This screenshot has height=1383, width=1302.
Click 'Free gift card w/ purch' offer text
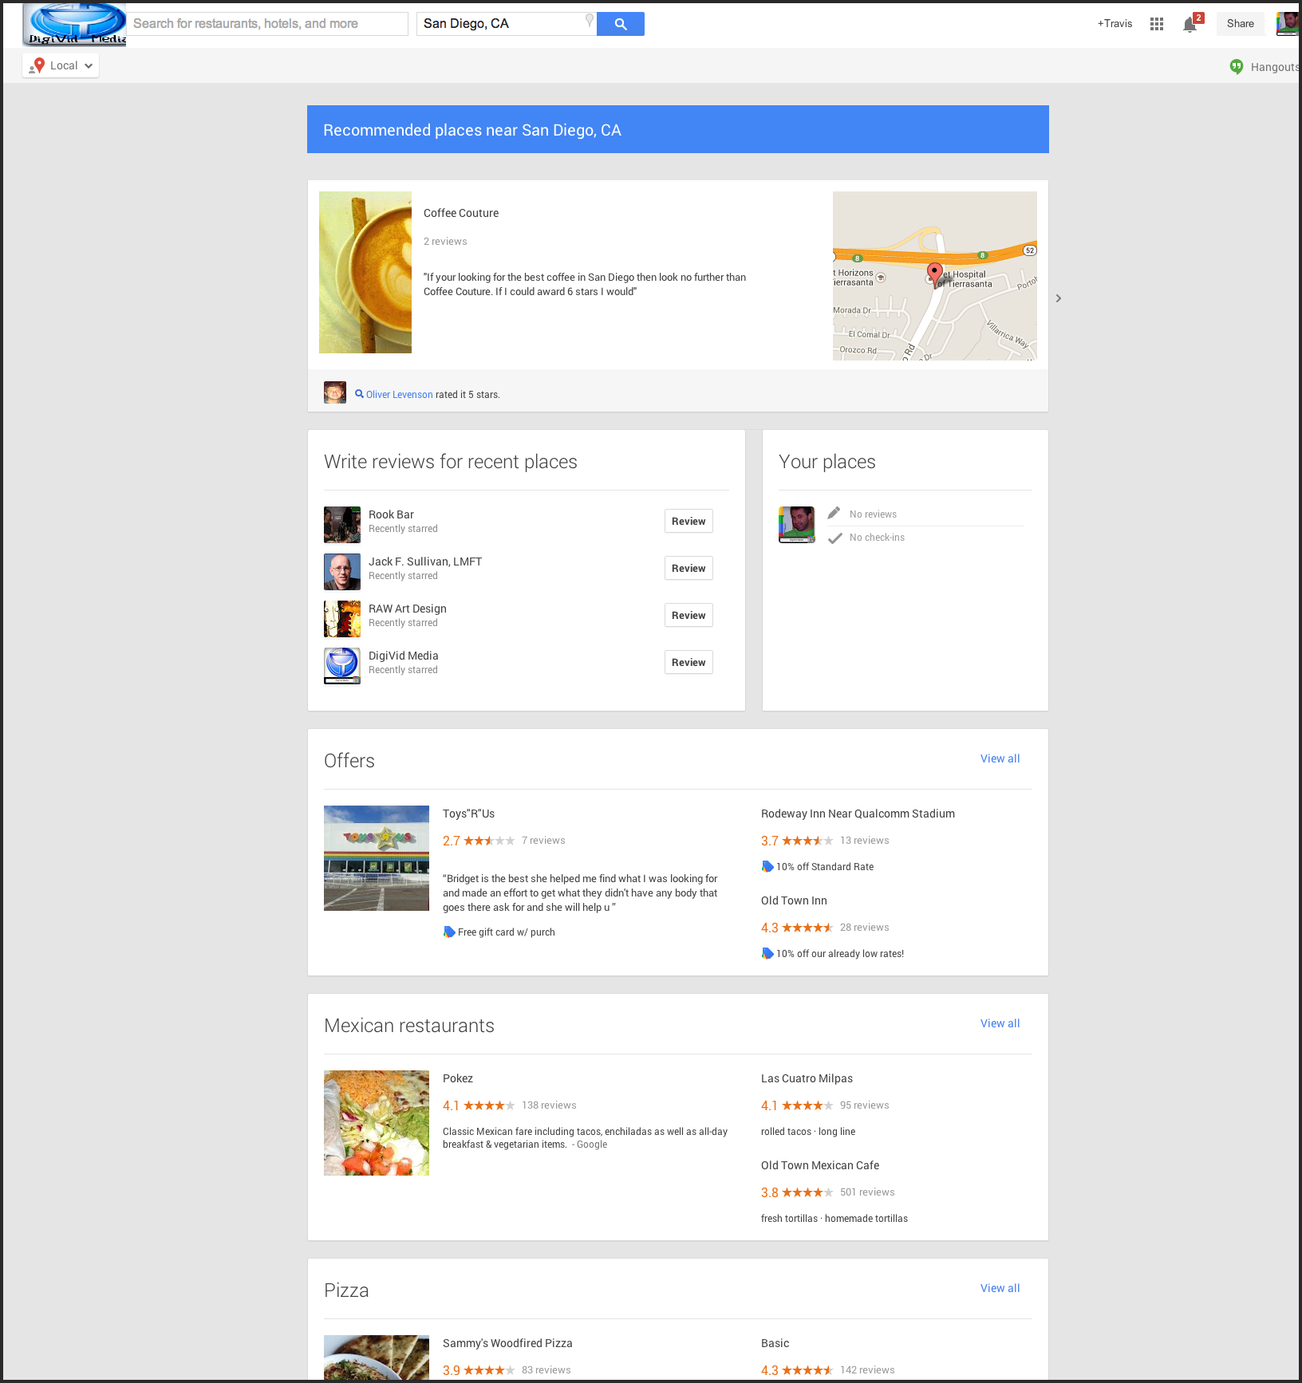[507, 932]
